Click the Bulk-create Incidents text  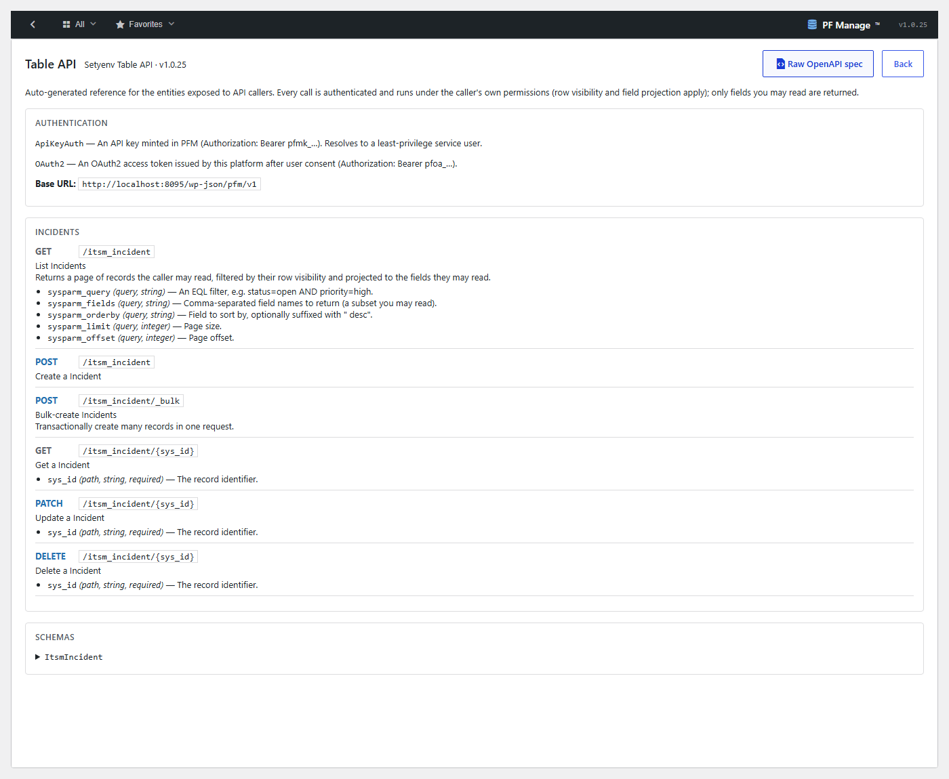coord(76,415)
